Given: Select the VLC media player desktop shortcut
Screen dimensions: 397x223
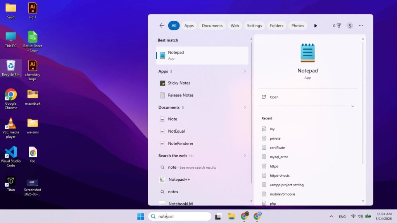Looking at the screenshot, I should pos(10,128).
